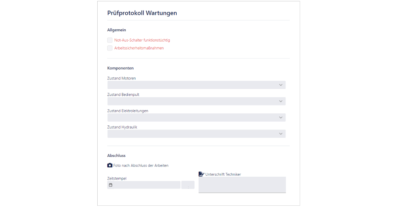This screenshot has height=207, width=397.
Task: Check the Not-Aus-Schalter funktionstüchtig checkbox
Action: click(x=110, y=40)
